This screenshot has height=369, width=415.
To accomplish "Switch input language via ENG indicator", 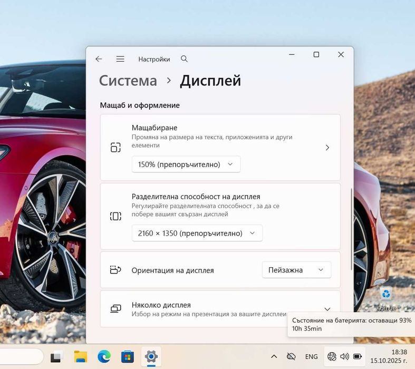I will click(311, 356).
